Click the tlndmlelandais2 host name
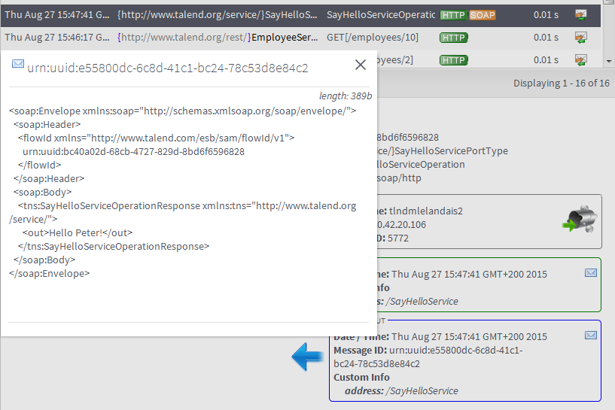615x410 pixels. (426, 211)
